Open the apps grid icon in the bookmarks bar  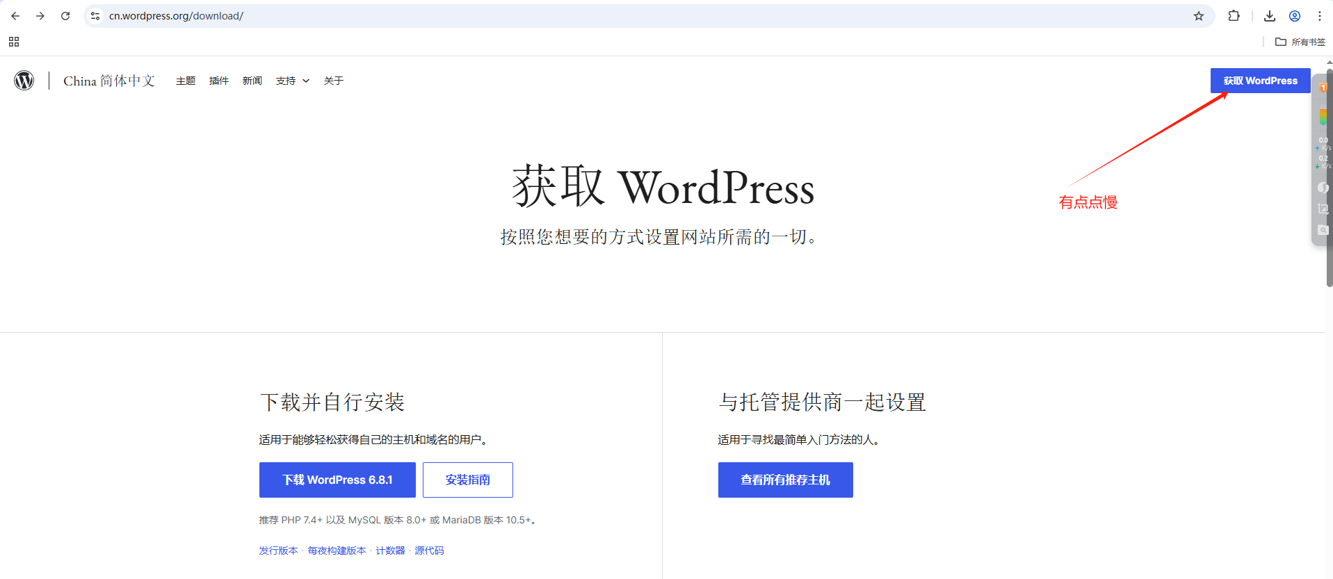(x=14, y=42)
